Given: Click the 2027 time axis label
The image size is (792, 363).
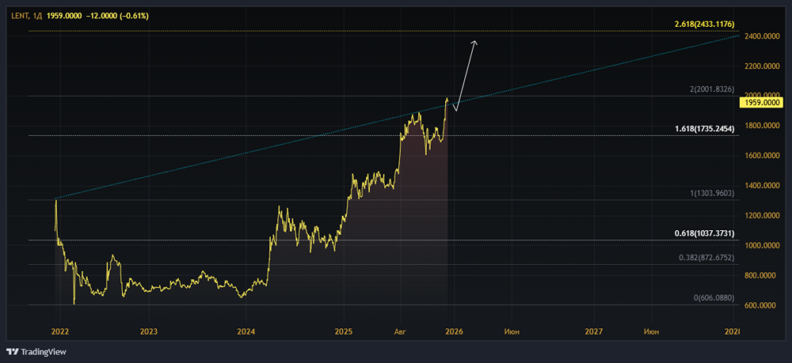Looking at the screenshot, I should pyautogui.click(x=593, y=331).
